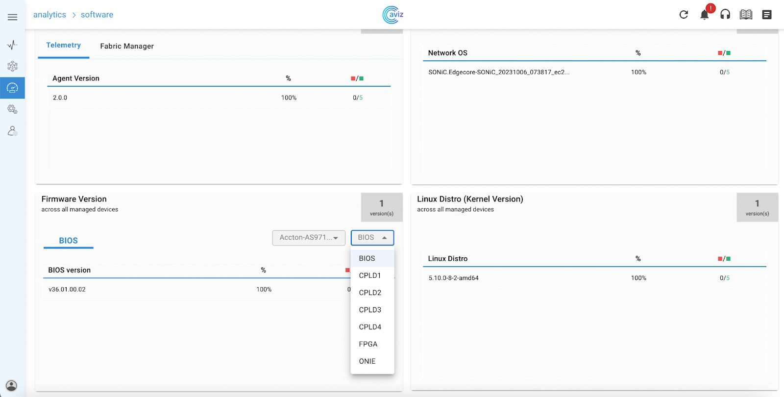Click the Agent Version column header
784x397 pixels.
pyautogui.click(x=76, y=78)
